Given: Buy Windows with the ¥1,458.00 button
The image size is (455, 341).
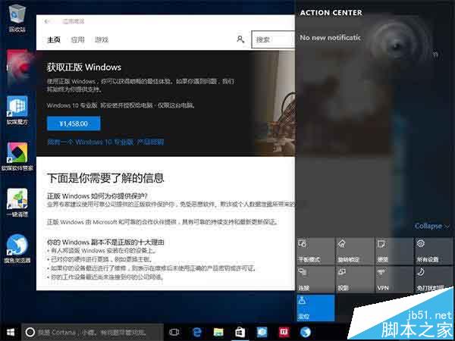Looking at the screenshot, I should 74,124.
